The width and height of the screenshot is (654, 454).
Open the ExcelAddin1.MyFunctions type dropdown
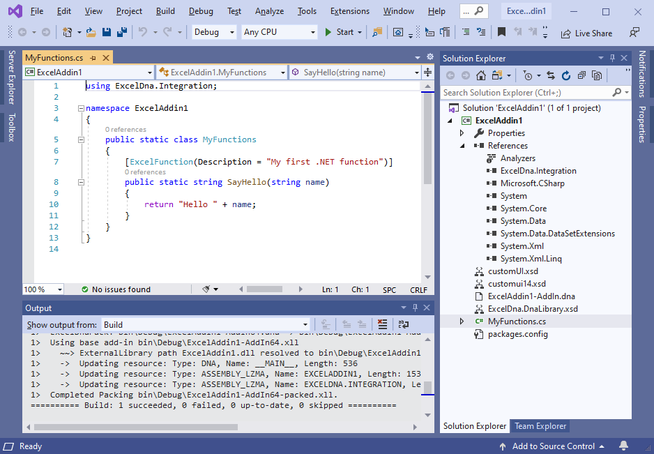coord(222,73)
